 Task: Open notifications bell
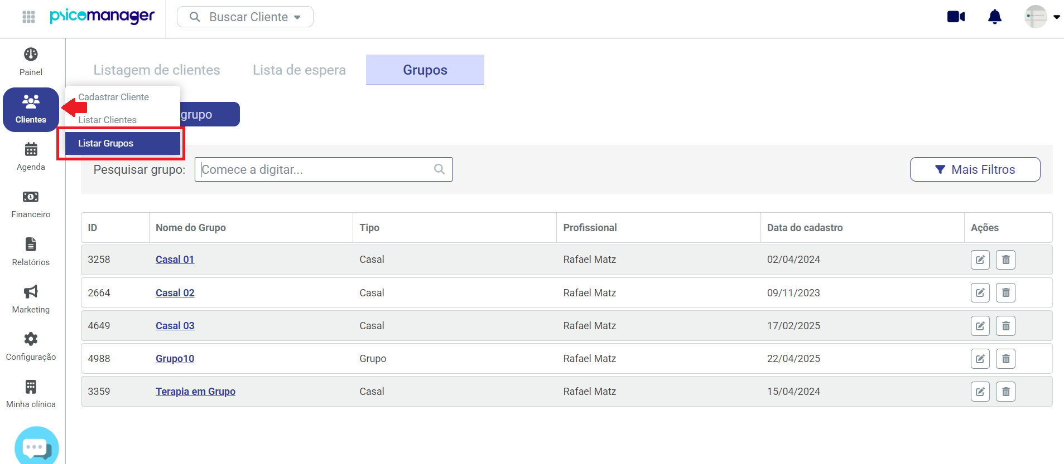pos(994,17)
